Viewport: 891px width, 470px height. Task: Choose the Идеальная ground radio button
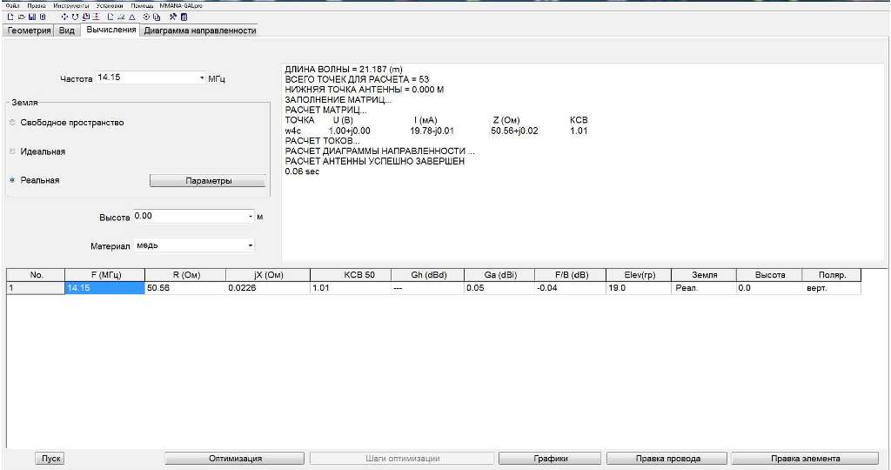12,151
